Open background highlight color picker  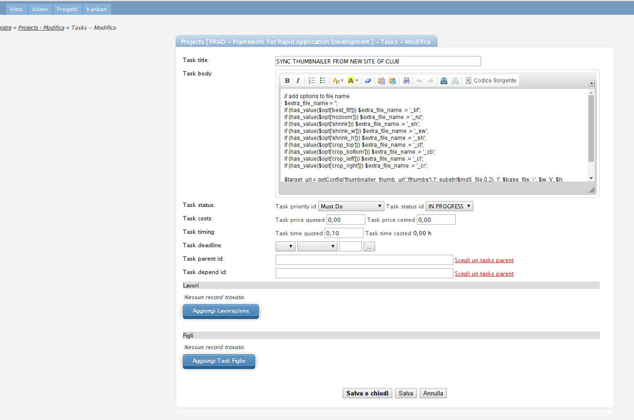[352, 81]
